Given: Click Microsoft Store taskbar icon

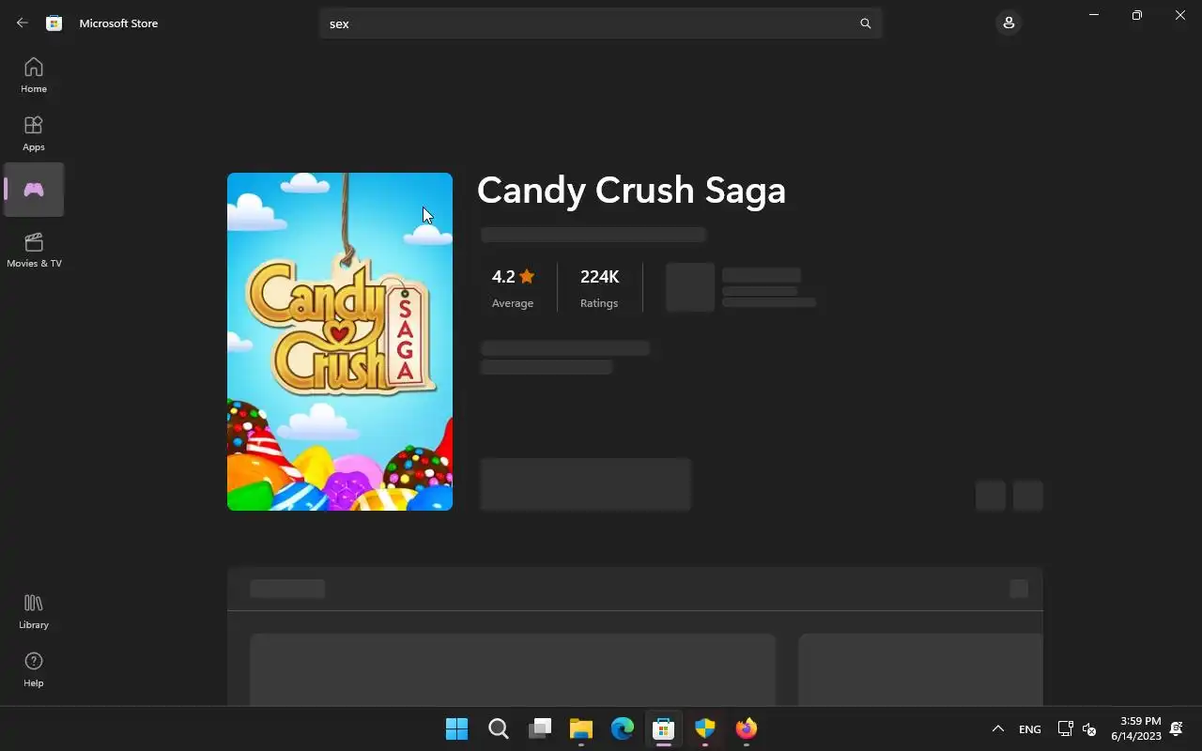Looking at the screenshot, I should tap(664, 728).
